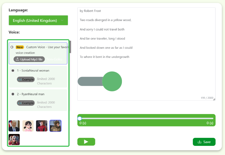Click the green play button
The width and height of the screenshot is (225, 155).
point(86,142)
